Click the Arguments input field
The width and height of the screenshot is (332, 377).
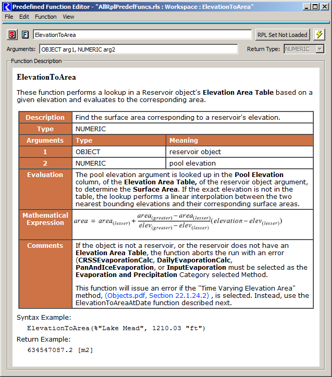pyautogui.click(x=139, y=49)
